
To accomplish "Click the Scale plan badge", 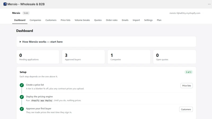I will click(26, 13).
